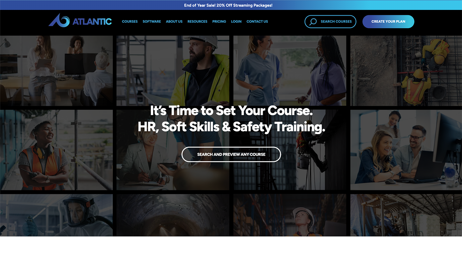Image resolution: width=462 pixels, height=253 pixels.
Task: Open the About Us section
Action: point(174,21)
